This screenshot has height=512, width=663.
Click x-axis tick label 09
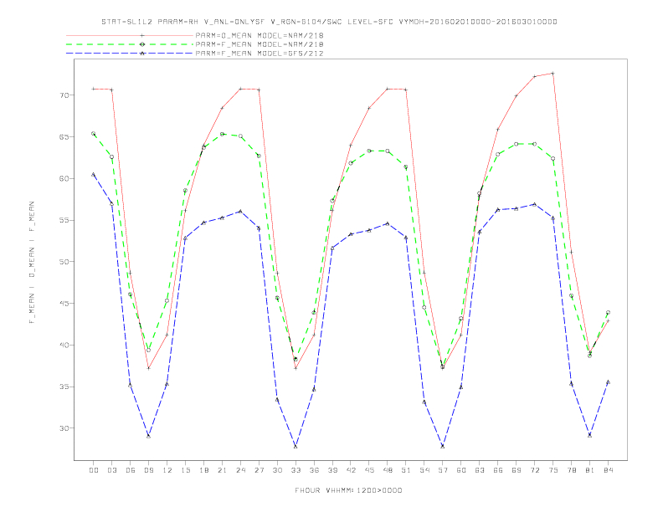tap(148, 470)
